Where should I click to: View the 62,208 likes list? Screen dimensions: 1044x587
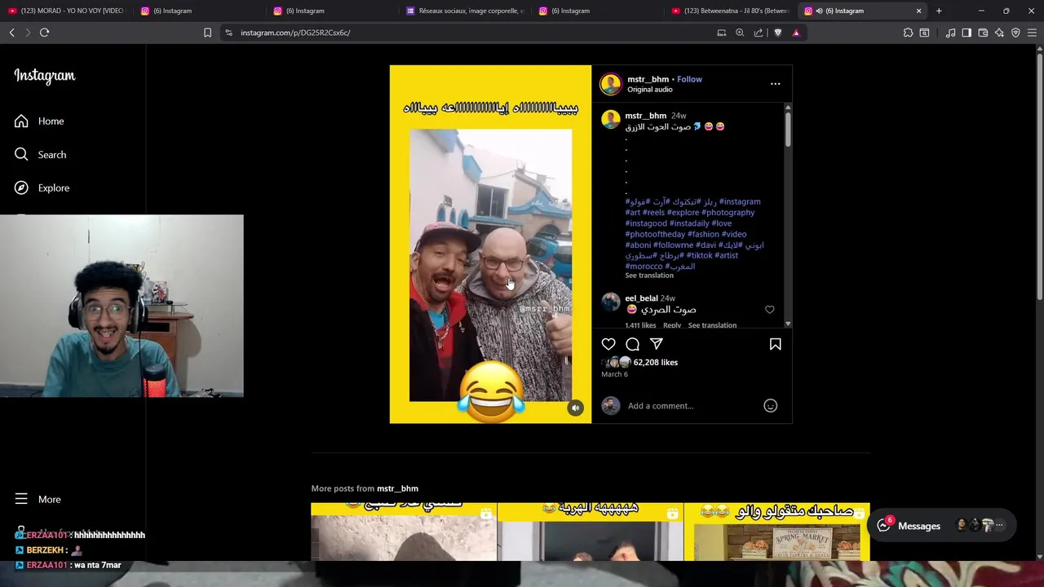coord(656,362)
